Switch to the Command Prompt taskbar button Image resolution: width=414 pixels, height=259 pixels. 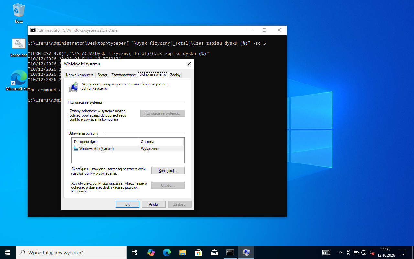(230, 253)
